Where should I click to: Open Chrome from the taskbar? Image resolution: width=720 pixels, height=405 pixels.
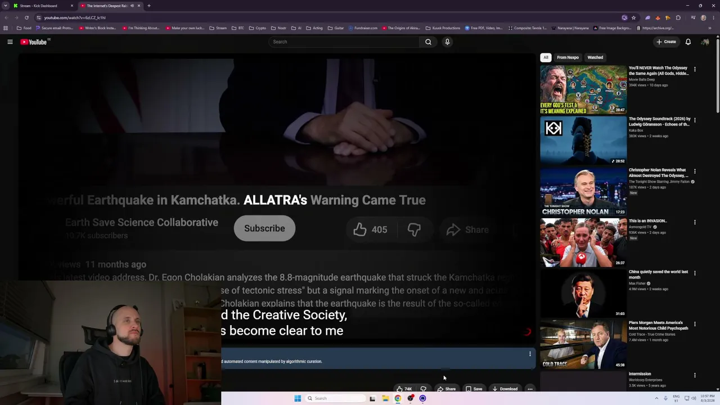coord(398,398)
